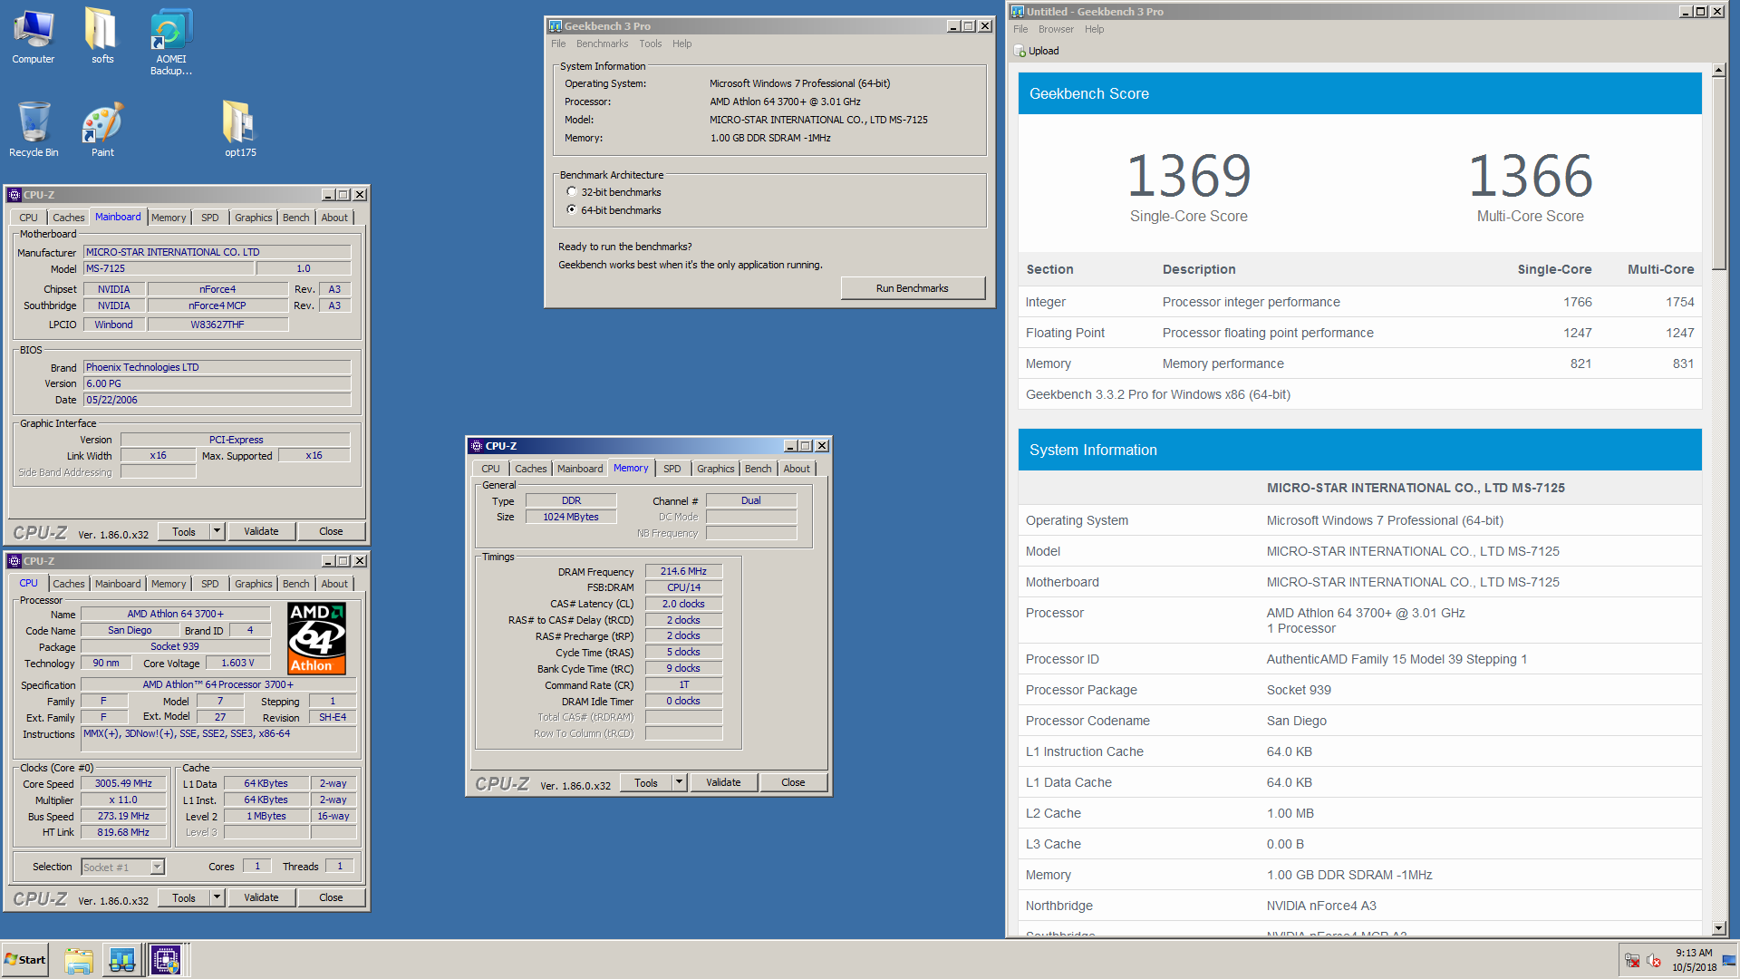Click the muted volume tray icon
The height and width of the screenshot is (979, 1740).
click(x=1654, y=960)
